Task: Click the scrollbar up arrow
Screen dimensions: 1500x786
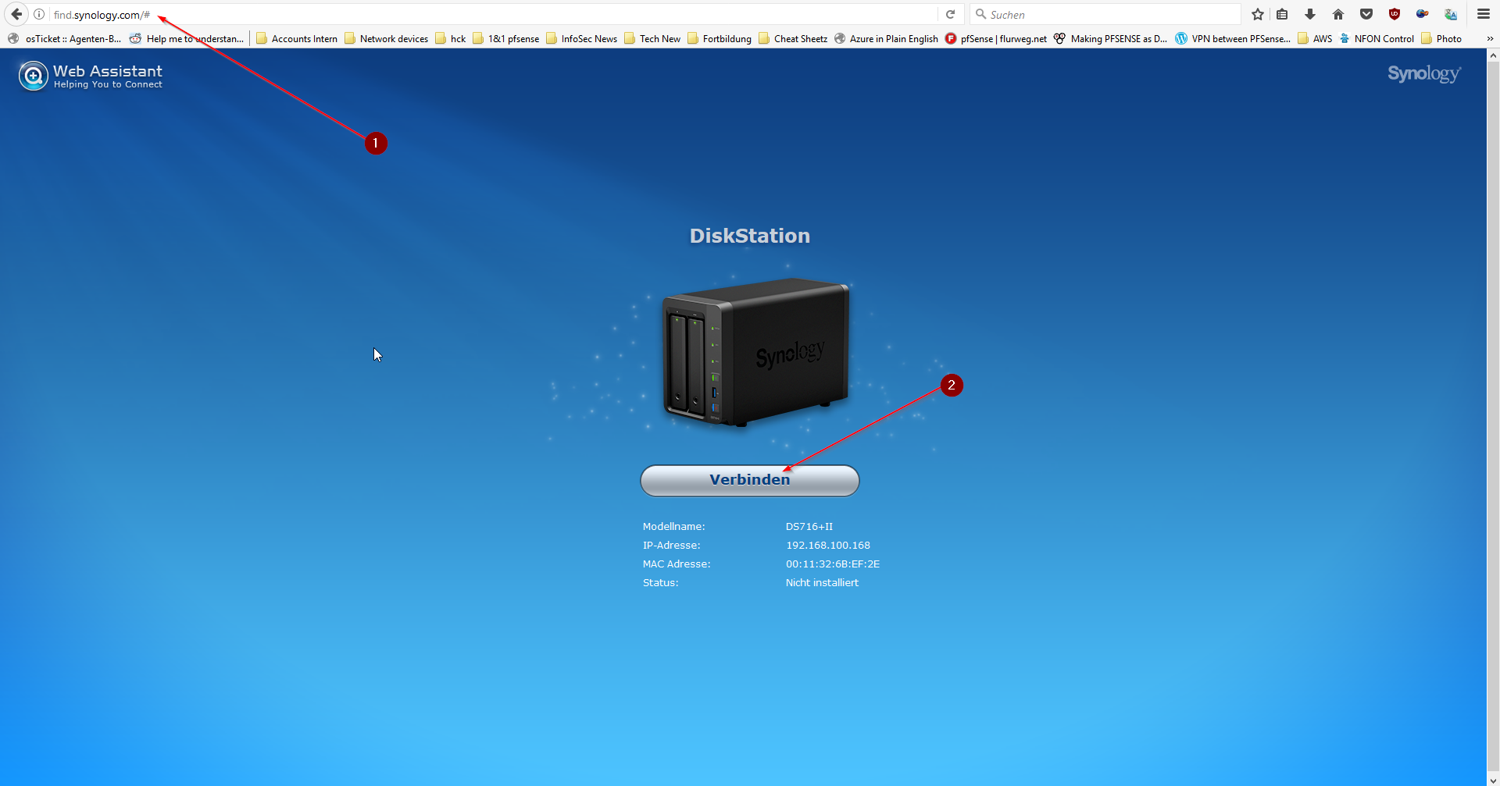Action: 1493,55
